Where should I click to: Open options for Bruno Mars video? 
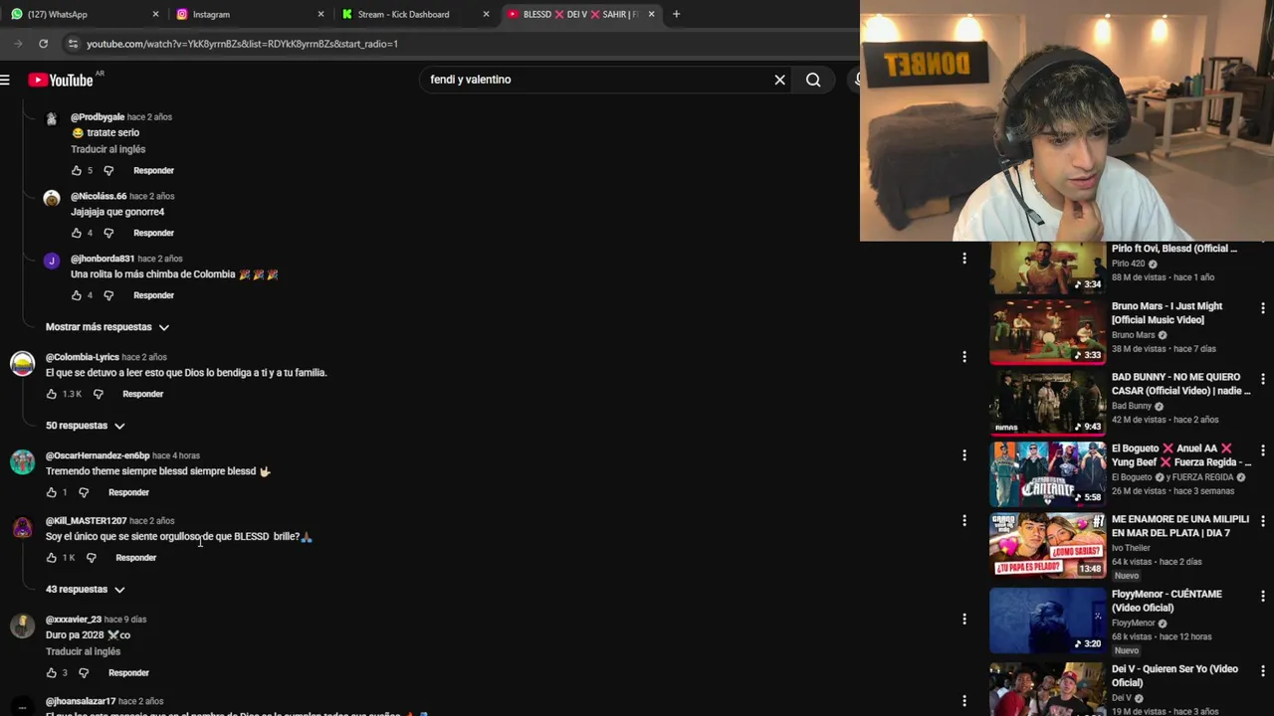click(x=1263, y=308)
